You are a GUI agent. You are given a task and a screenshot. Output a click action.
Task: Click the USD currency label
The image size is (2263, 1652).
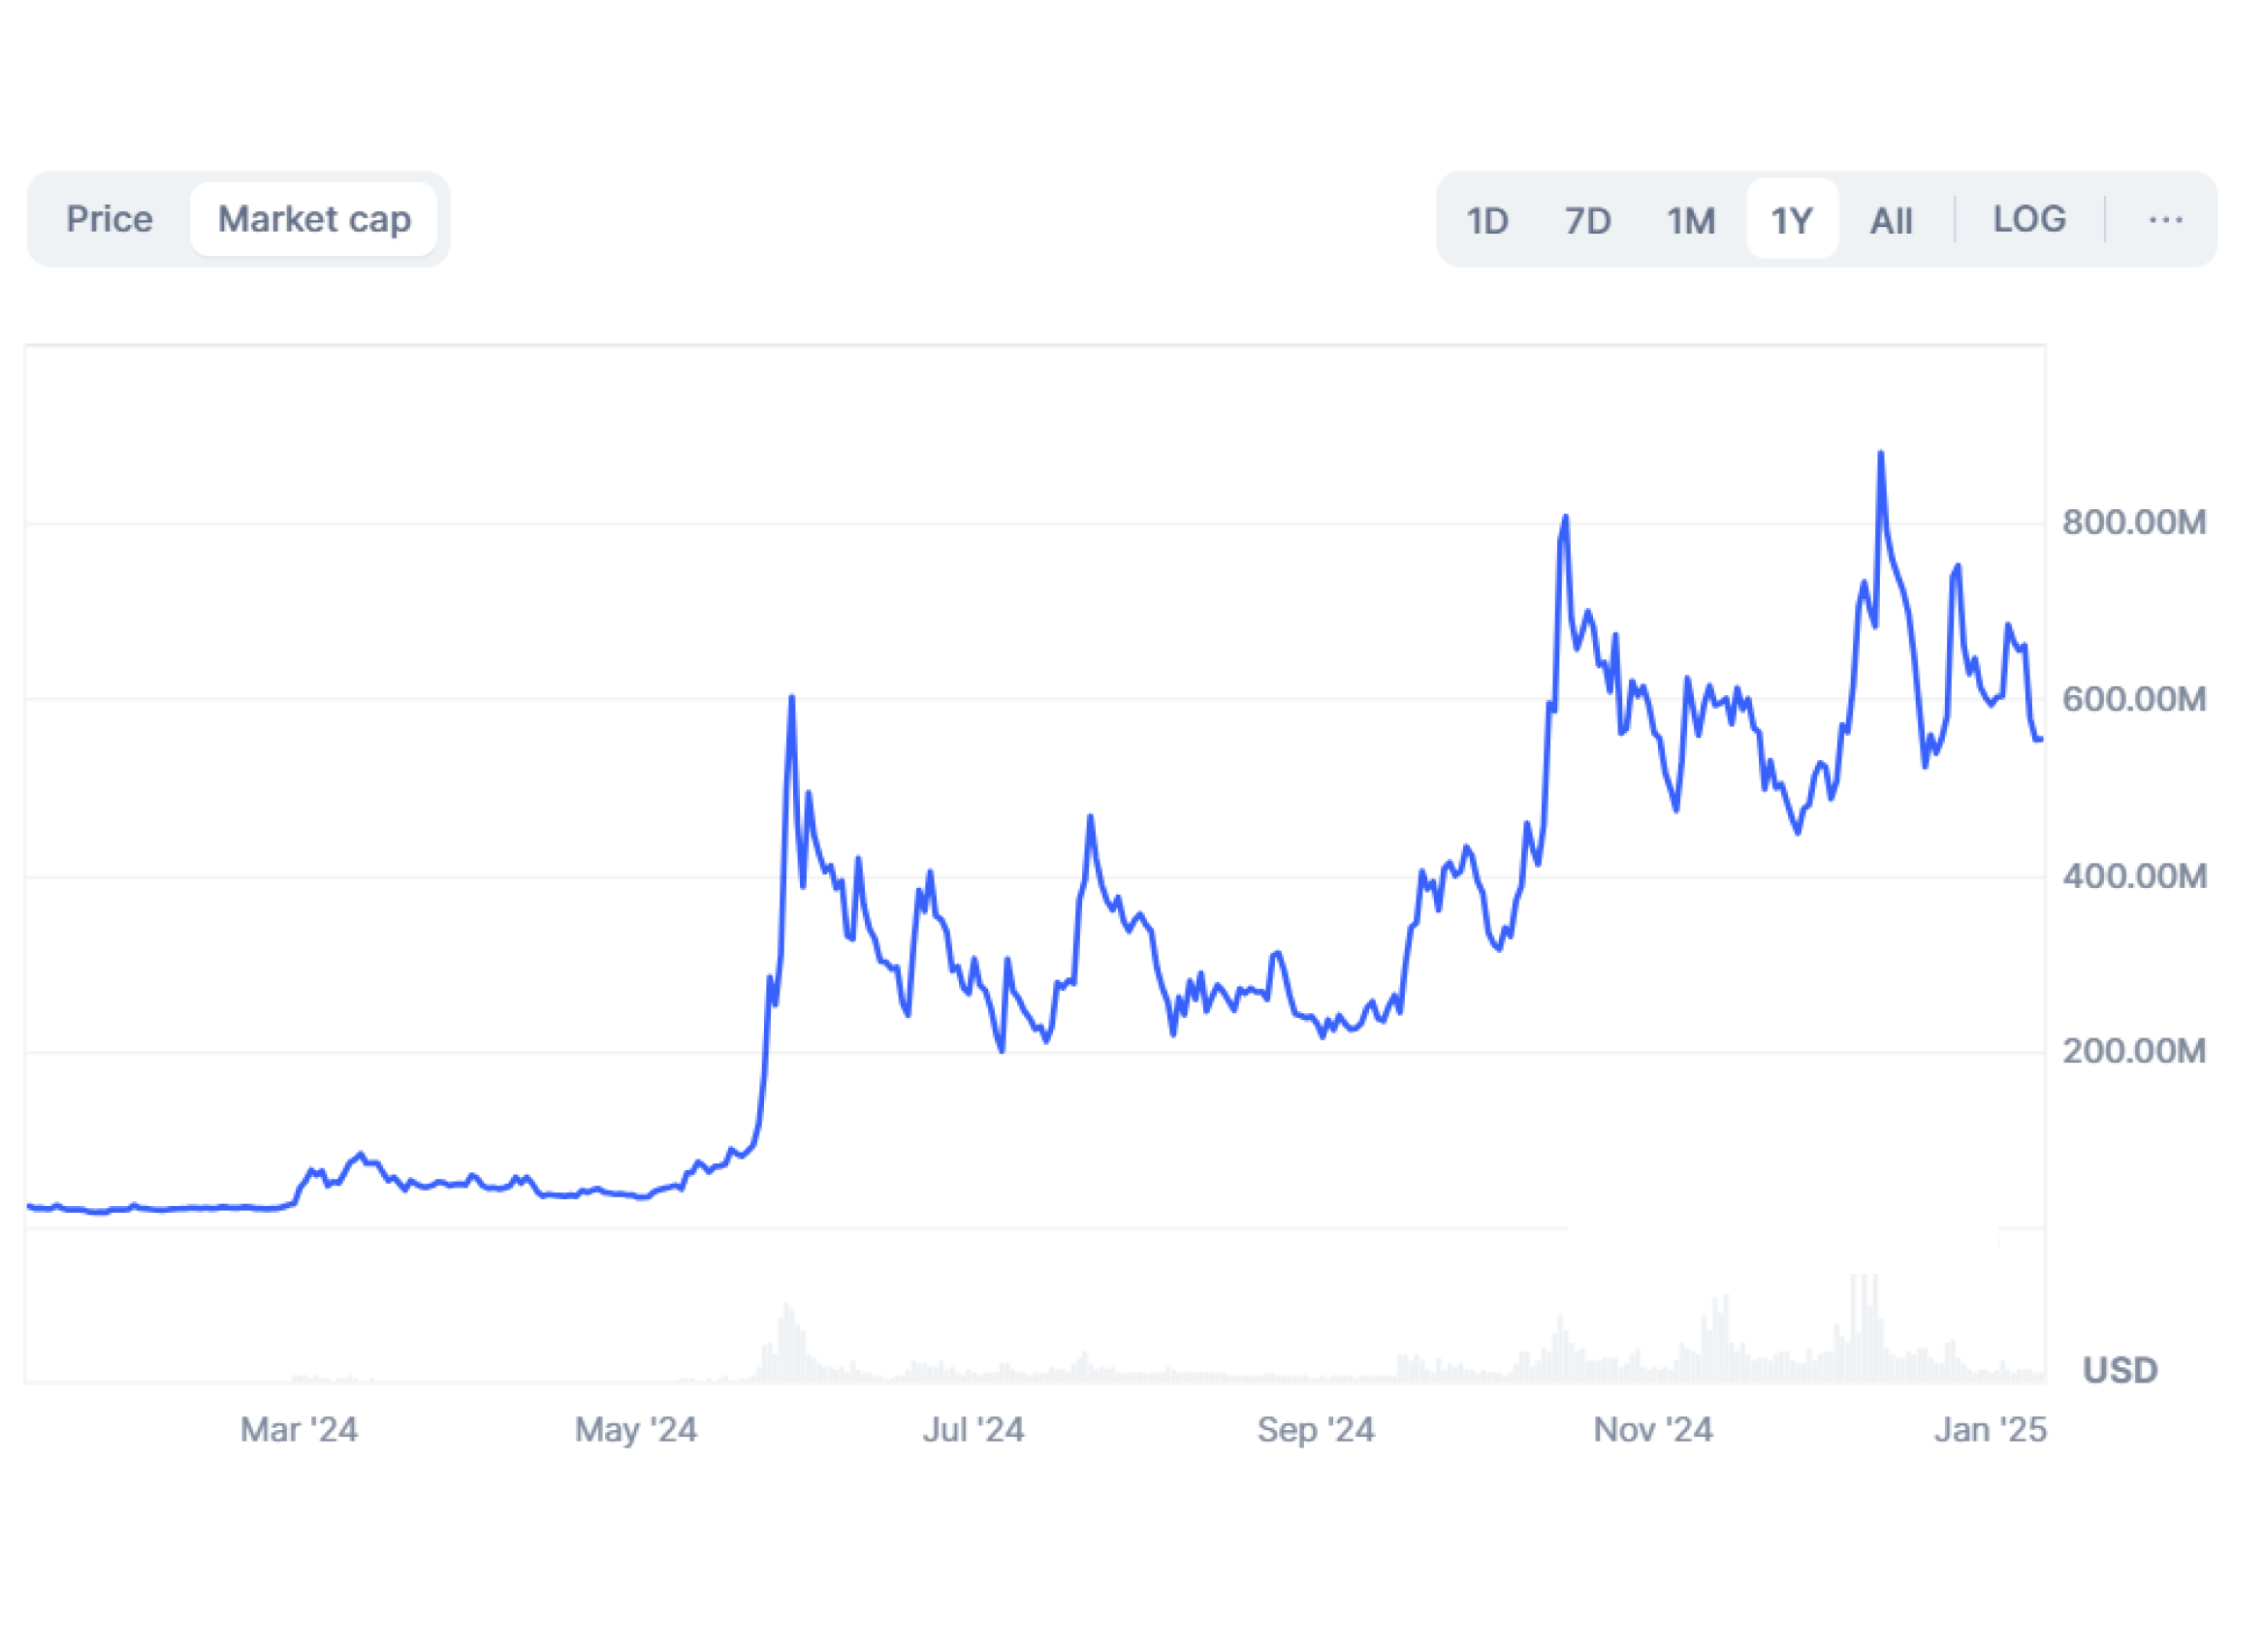2120,1370
